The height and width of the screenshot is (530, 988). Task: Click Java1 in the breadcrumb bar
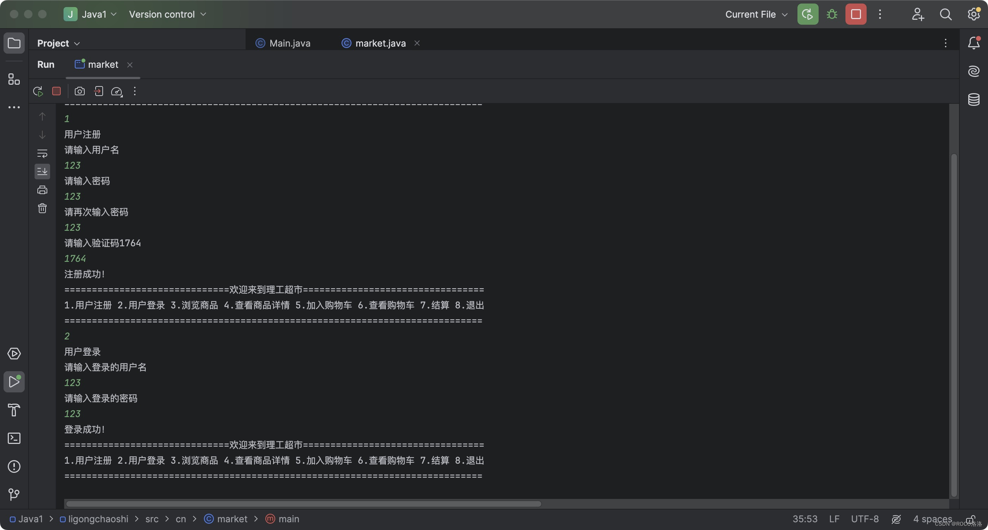(x=26, y=519)
